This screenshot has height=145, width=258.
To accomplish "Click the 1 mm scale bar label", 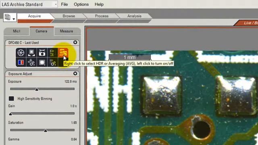I will pyautogui.click(x=130, y=57).
